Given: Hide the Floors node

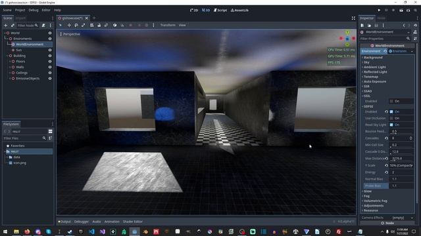Looking at the screenshot, I should click(50, 61).
